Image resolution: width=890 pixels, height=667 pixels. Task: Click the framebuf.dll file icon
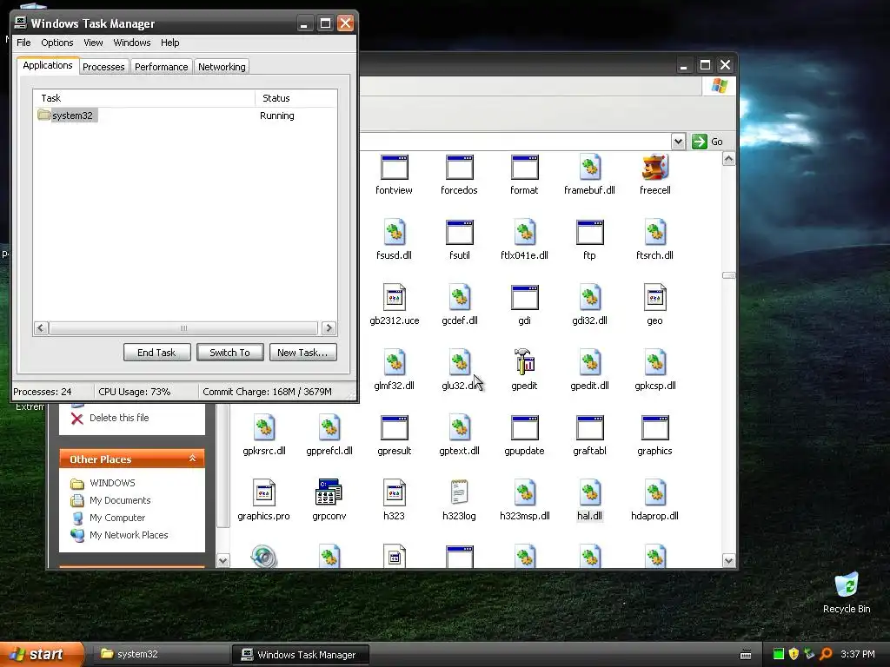coord(590,168)
